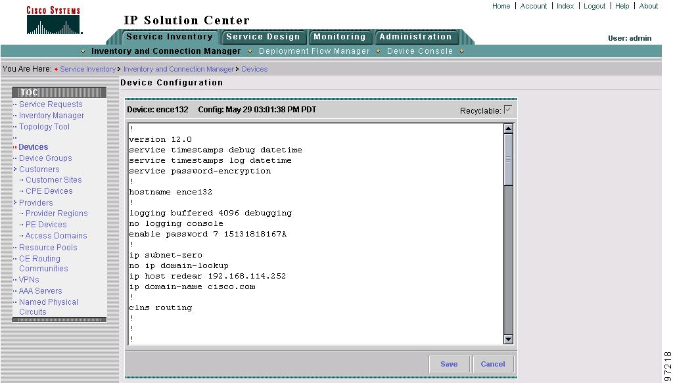The width and height of the screenshot is (673, 383).
Task: Open the About link
Action: point(649,6)
